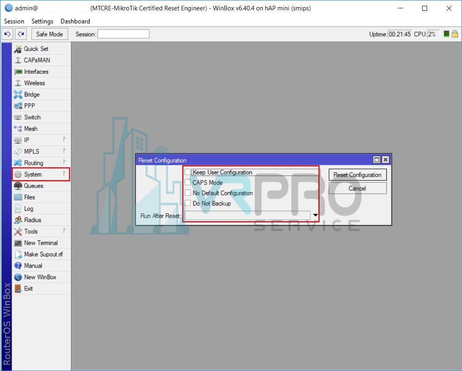Viewport: 462px width, 371px height.
Task: Open the Interfaces list icon
Action: [18, 72]
